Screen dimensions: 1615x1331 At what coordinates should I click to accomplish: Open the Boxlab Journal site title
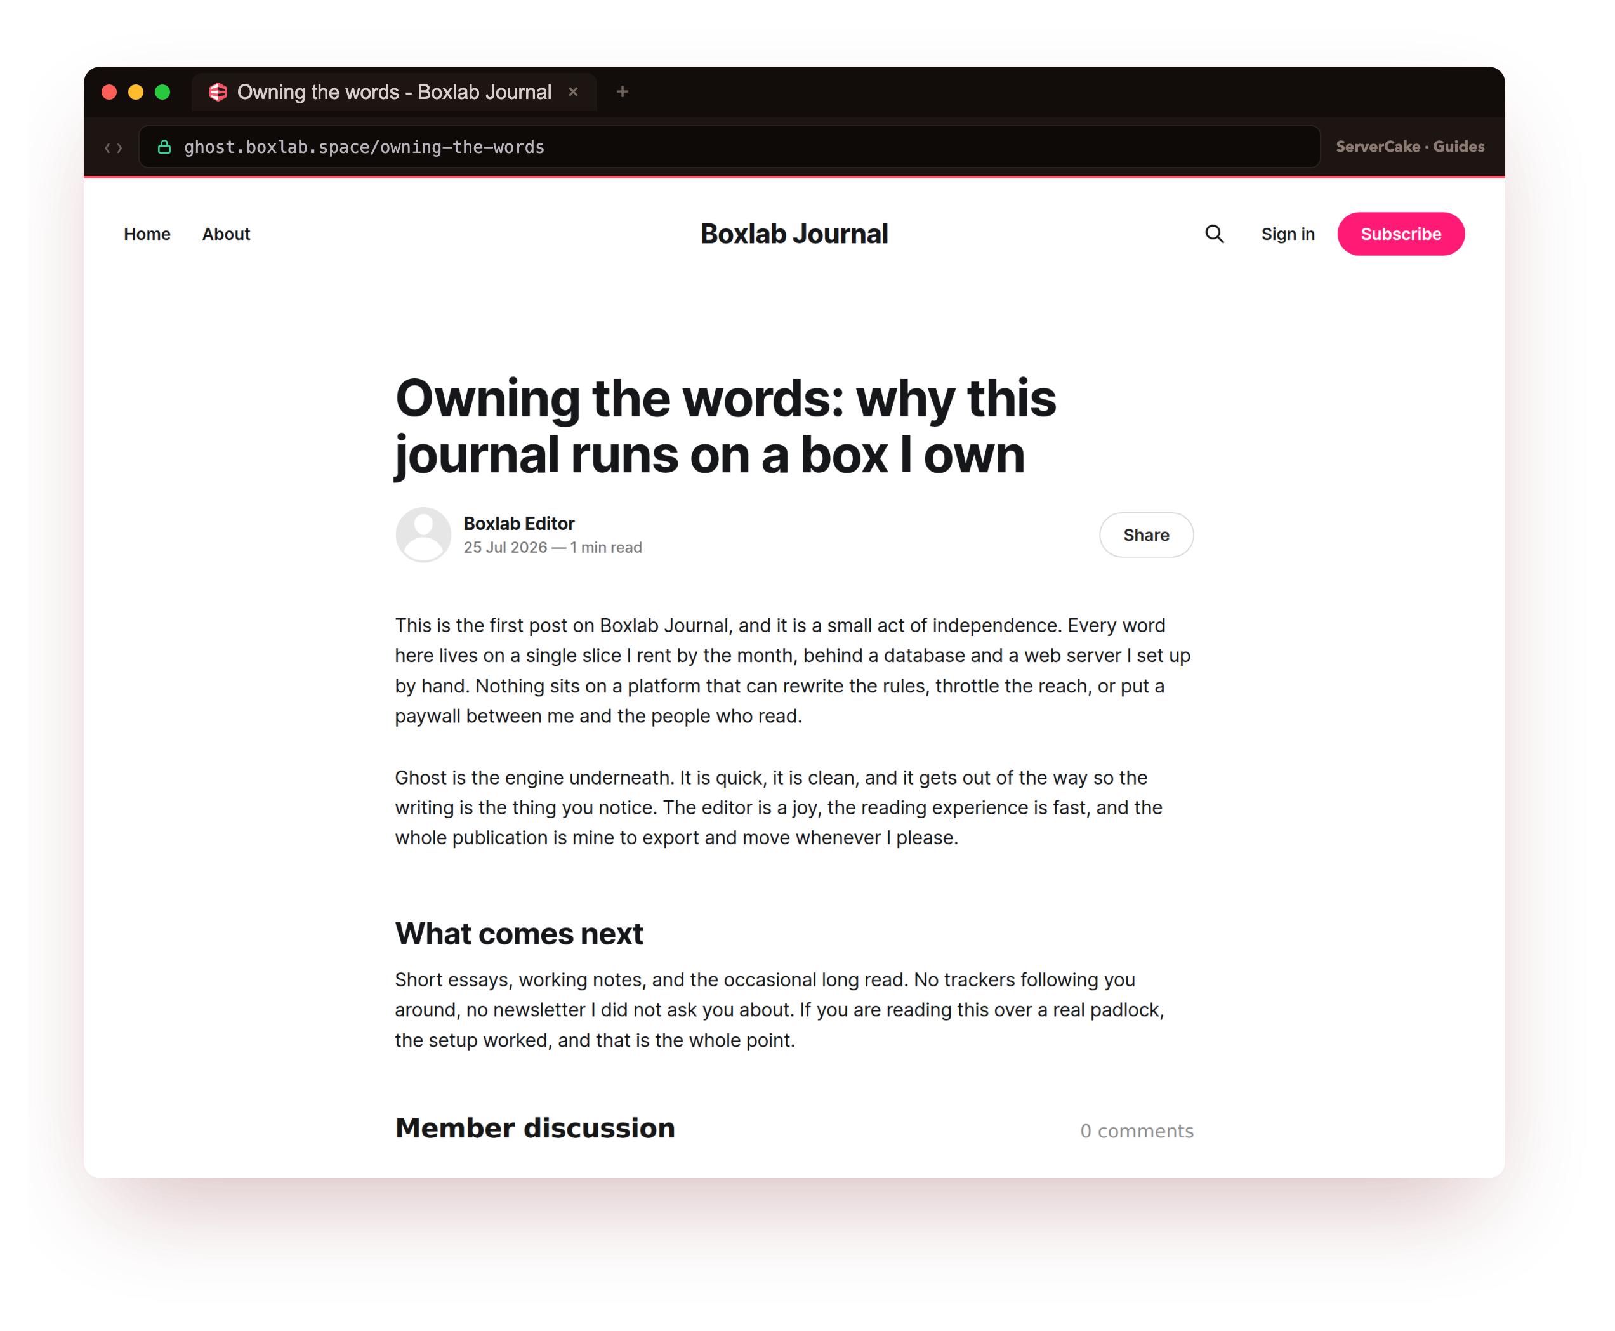[794, 234]
